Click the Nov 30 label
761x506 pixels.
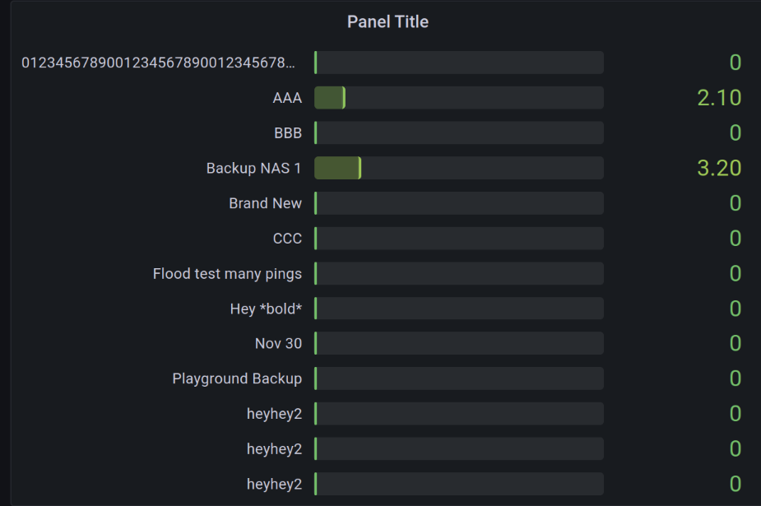279,343
